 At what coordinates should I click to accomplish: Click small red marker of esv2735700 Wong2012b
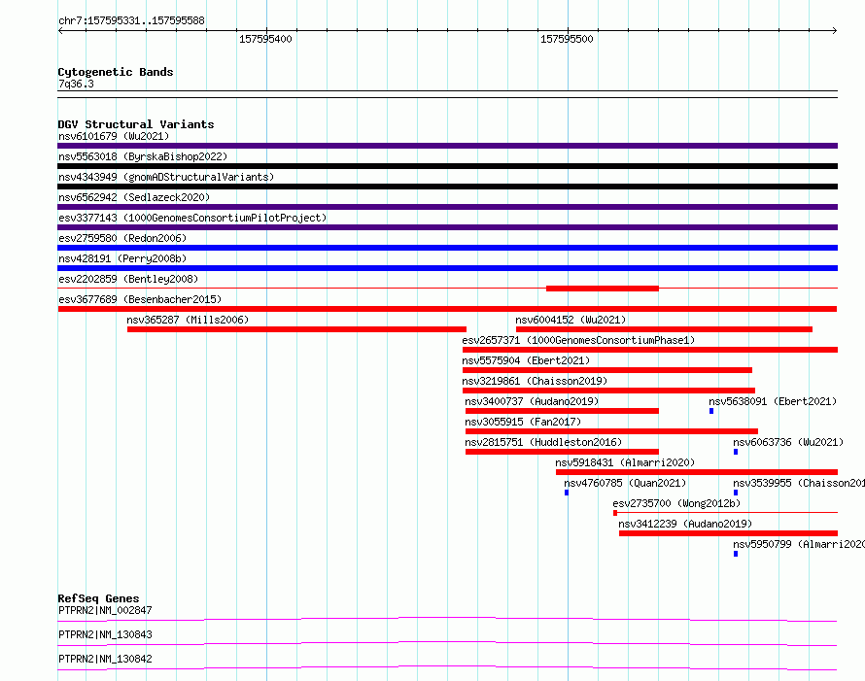[615, 513]
